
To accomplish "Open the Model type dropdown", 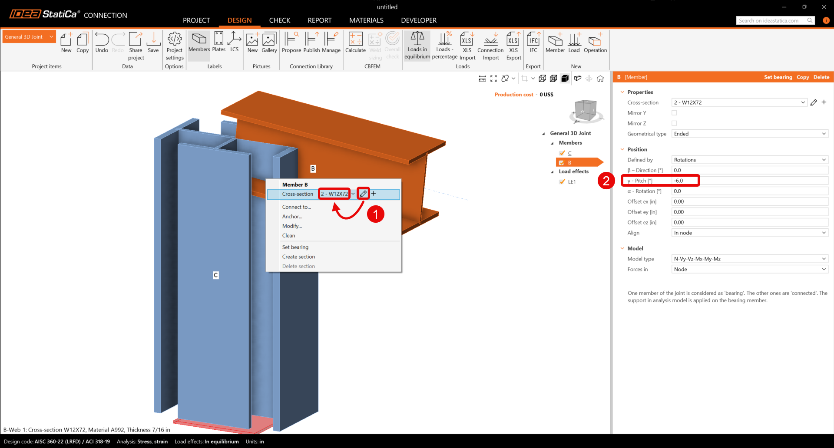I will point(749,259).
